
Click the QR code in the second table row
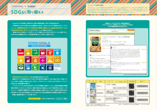pyautogui.click(x=131, y=93)
